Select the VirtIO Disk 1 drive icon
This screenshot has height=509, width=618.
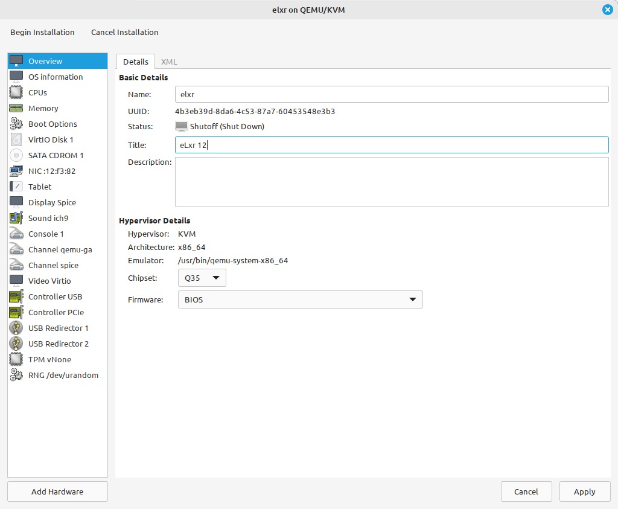point(16,139)
